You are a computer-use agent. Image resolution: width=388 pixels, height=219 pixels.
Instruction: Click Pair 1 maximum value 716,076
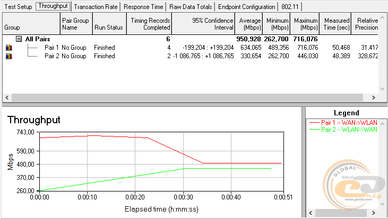tap(307, 48)
